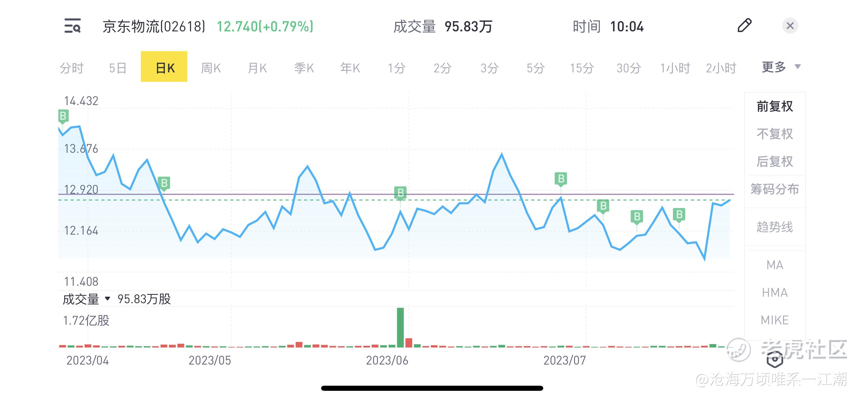Screen dimensions: 864x399
Task: Enable the MIKE indicator
Action: 775,320
